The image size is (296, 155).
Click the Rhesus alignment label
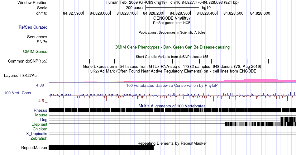click(41, 110)
